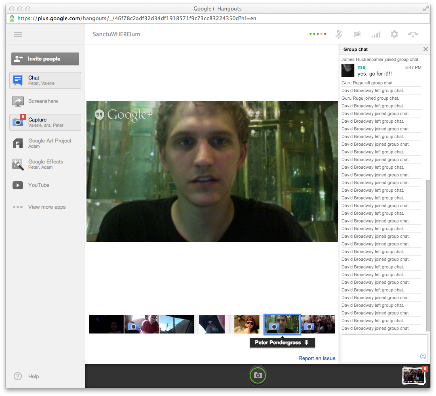The height and width of the screenshot is (396, 436).
Task: Click the three dots more apps icon
Action: [18, 207]
